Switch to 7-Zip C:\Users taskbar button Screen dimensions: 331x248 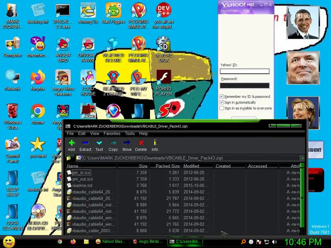185,242
